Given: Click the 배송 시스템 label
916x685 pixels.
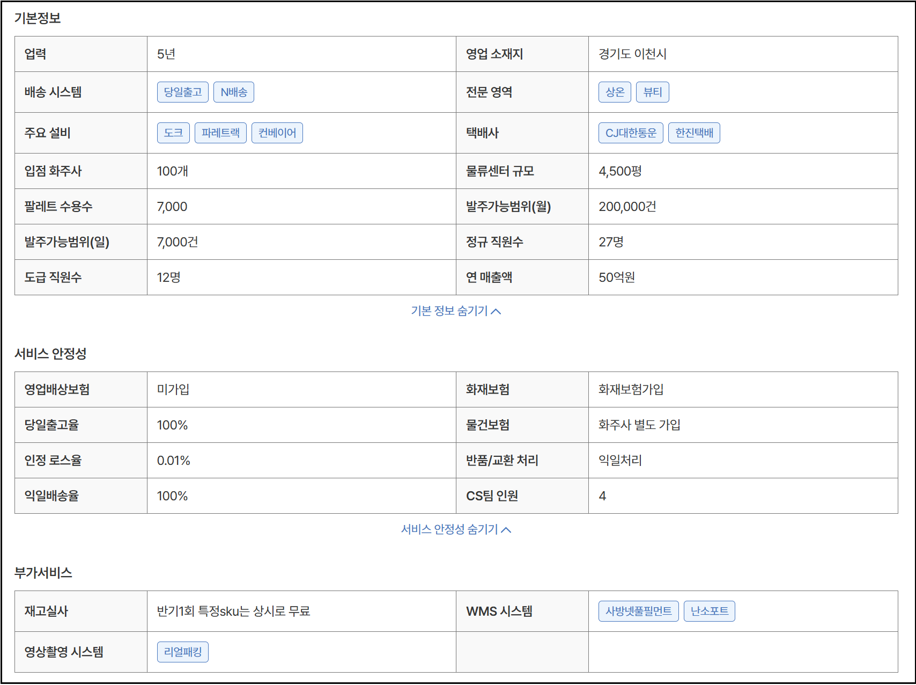Looking at the screenshot, I should pos(53,92).
